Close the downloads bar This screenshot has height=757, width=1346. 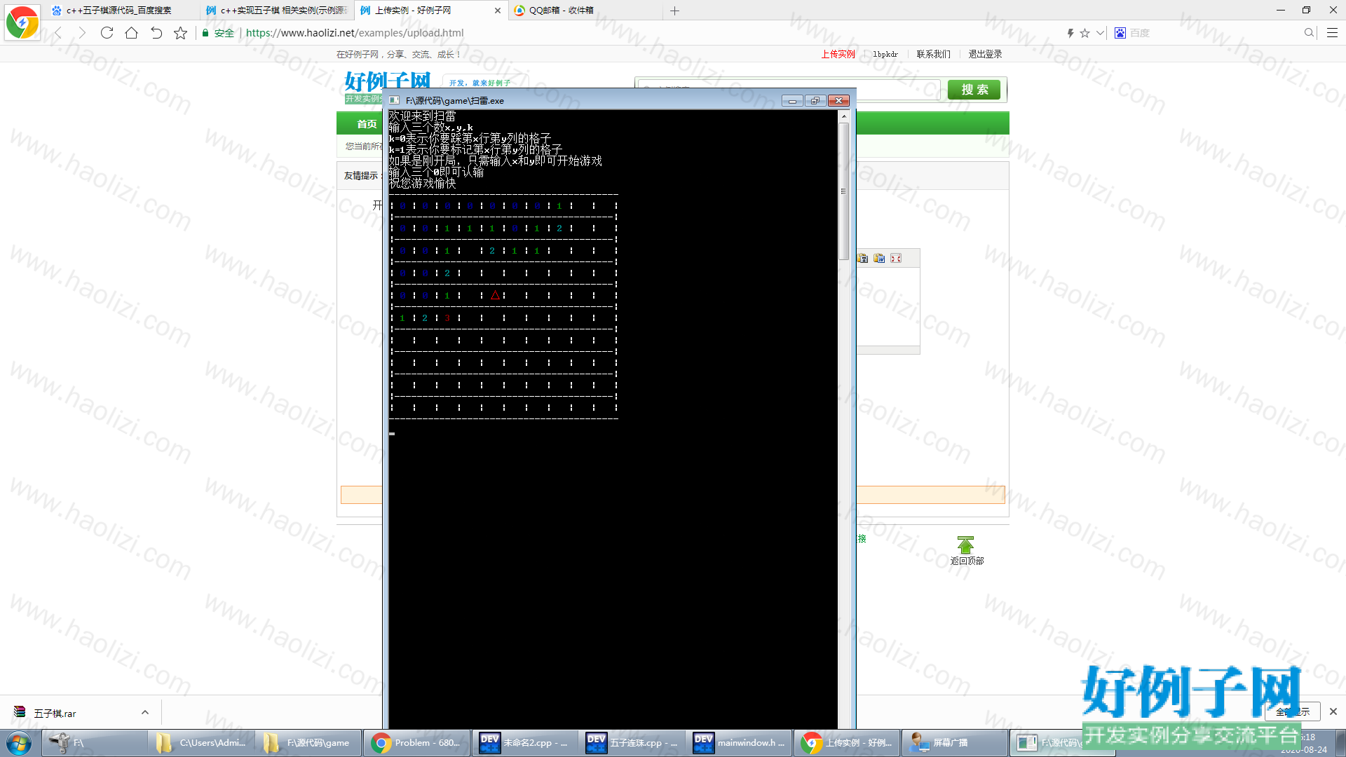1333,711
